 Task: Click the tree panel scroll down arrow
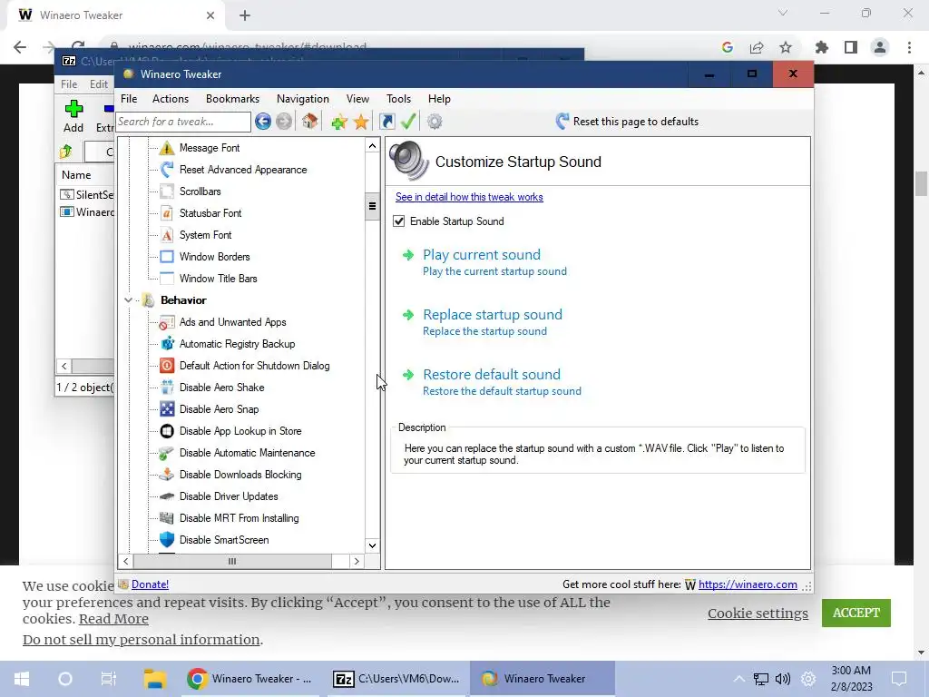[372, 545]
